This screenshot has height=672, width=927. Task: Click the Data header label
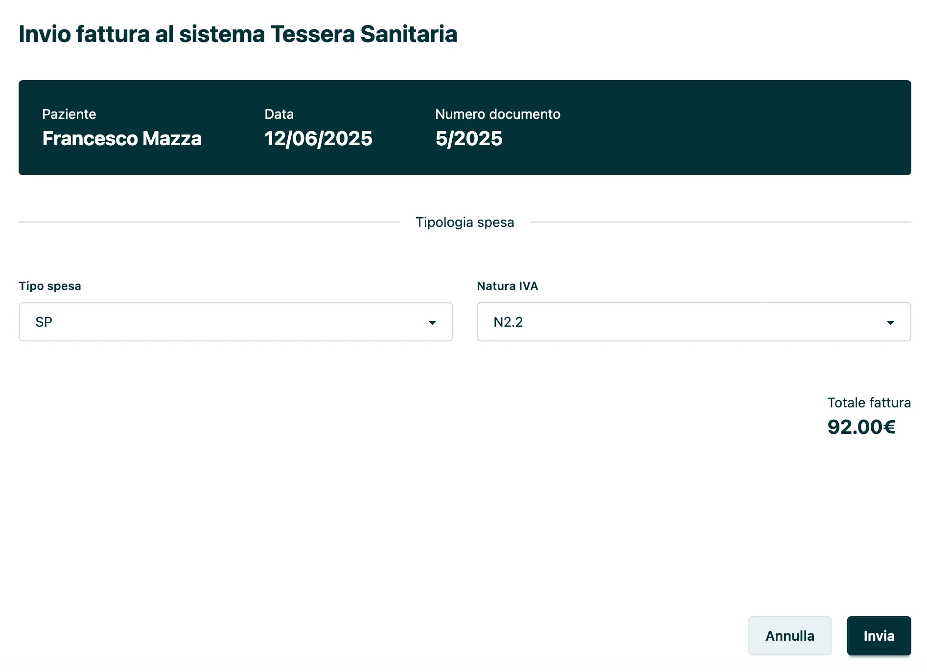278,114
